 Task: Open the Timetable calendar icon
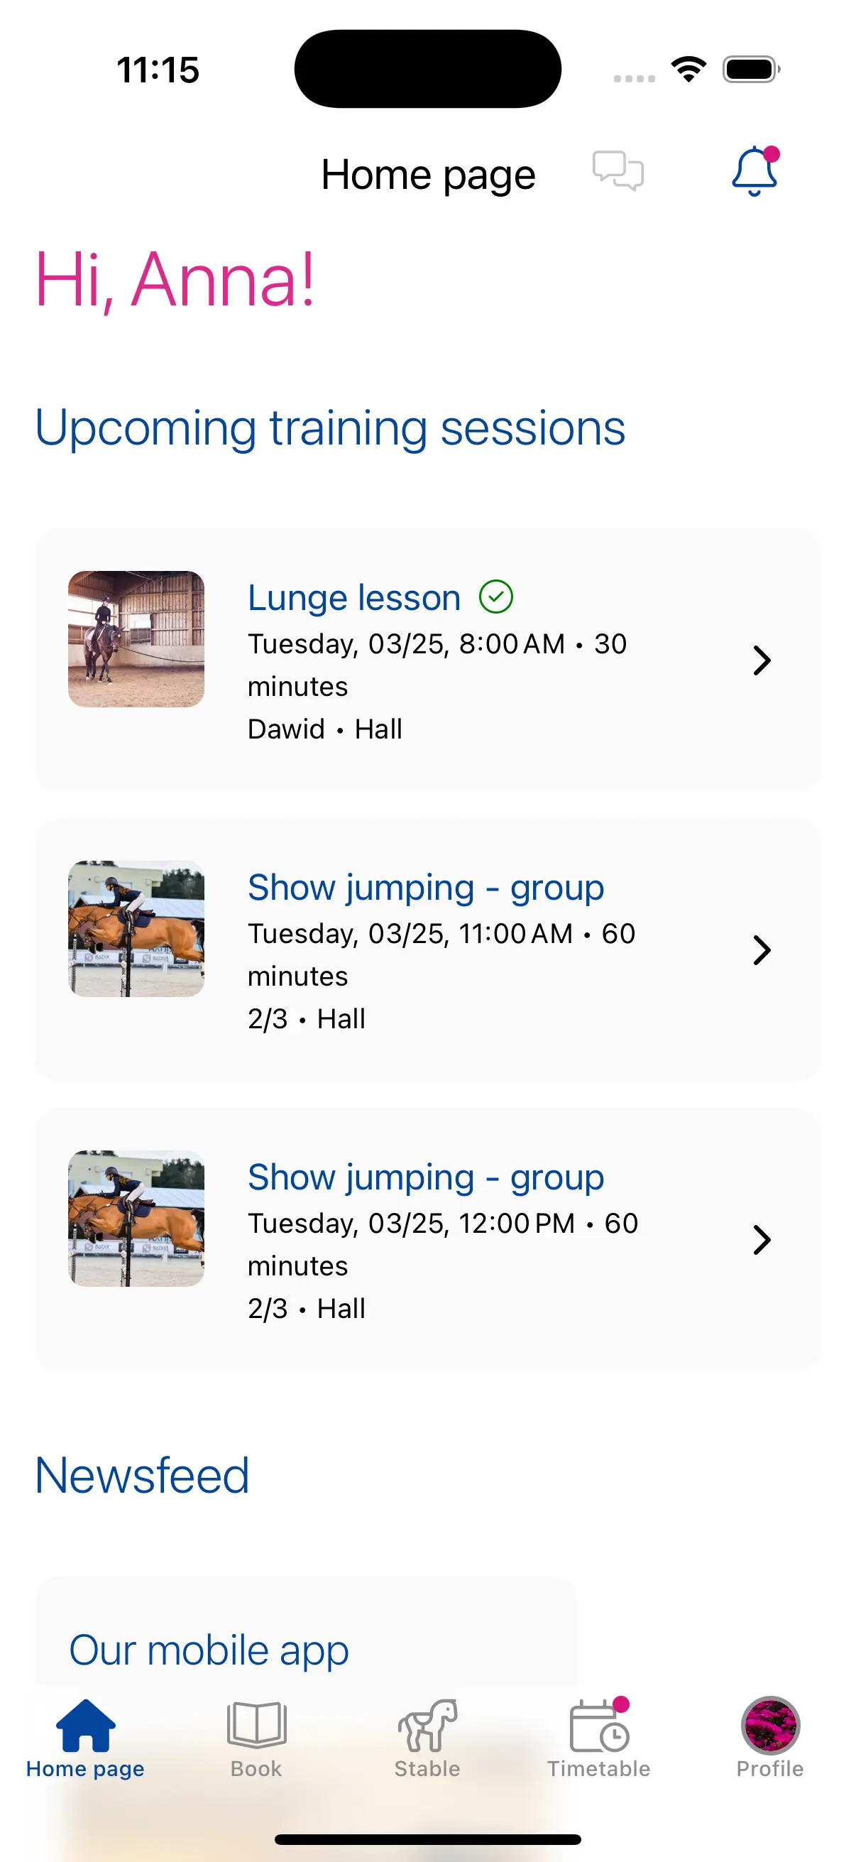[x=599, y=1727]
